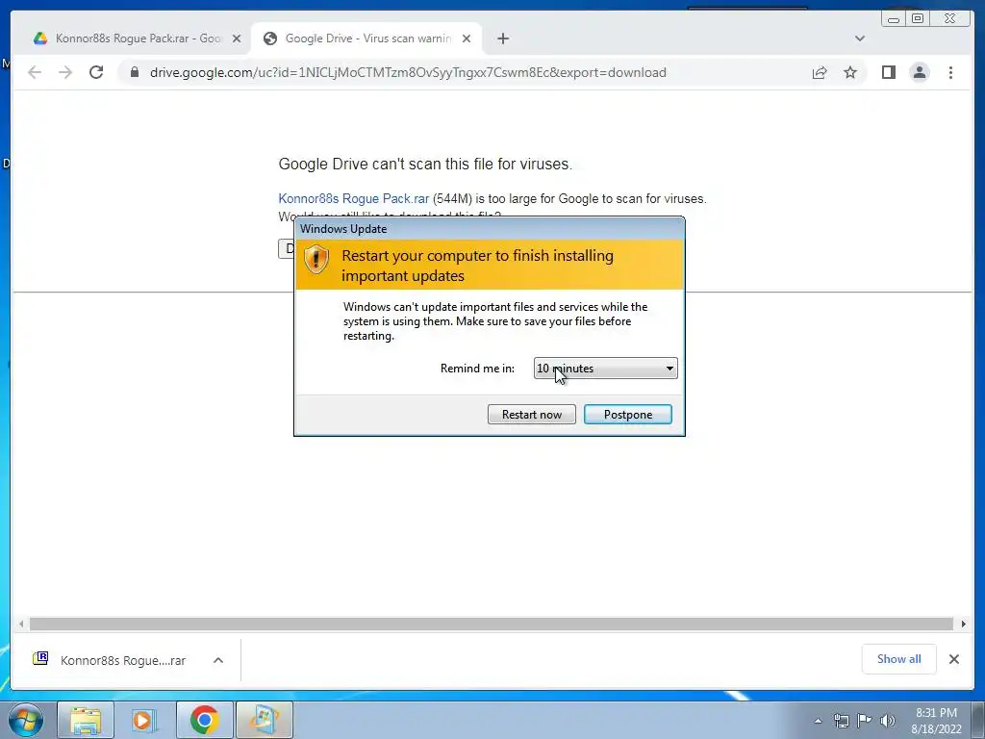
Task: Expand download item options chevron
Action: click(218, 660)
